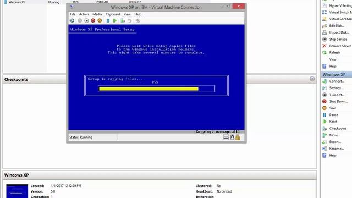The height and width of the screenshot is (198, 352).
Task: Click the 'Running' state cell in VM list
Action: tap(54, 2)
